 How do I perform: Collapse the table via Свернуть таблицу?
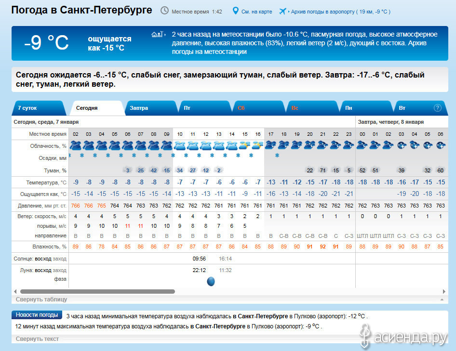click(41, 299)
